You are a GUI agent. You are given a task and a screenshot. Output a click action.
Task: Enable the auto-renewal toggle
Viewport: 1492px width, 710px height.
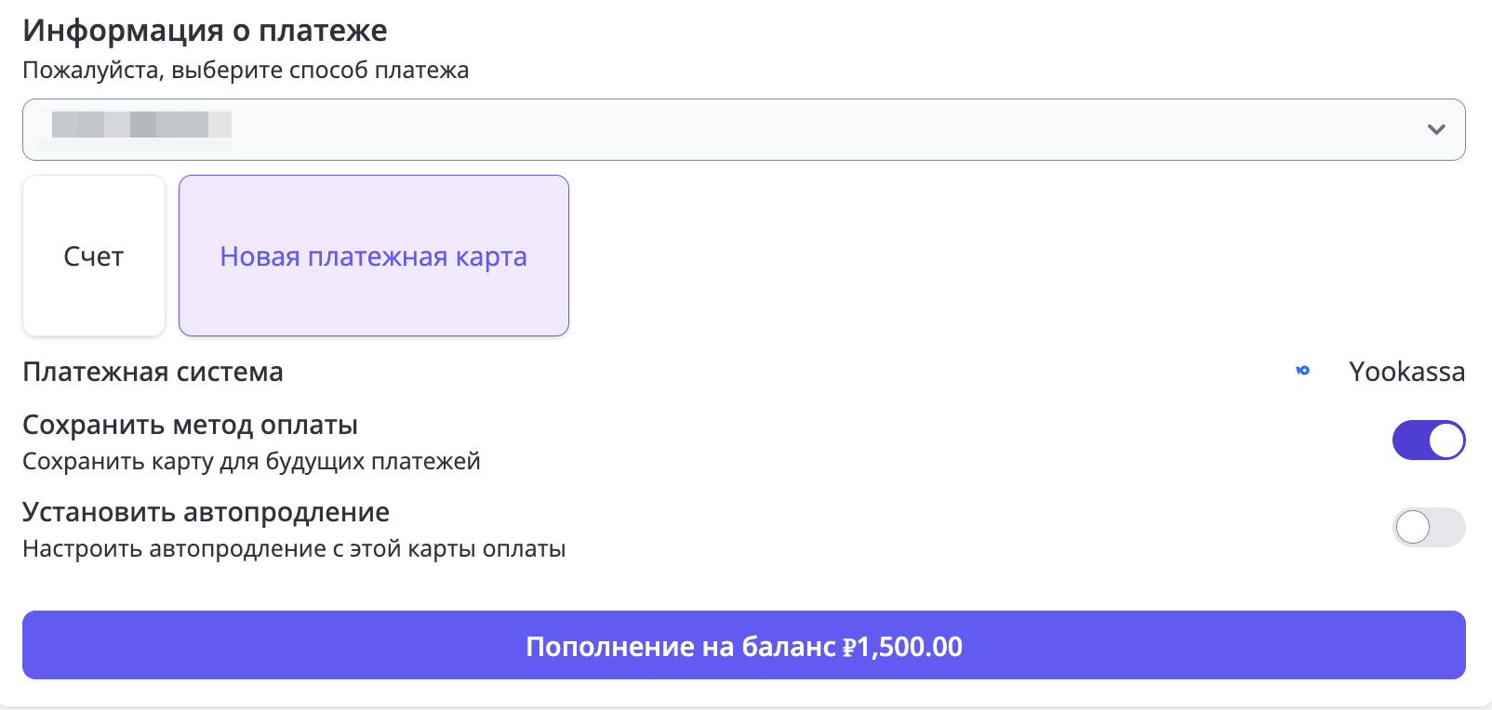click(x=1428, y=528)
